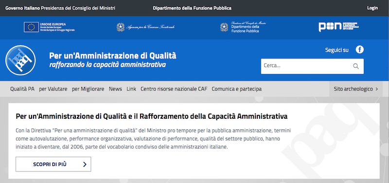Expand the Sito archeologico chevron
This screenshot has height=183, width=389.
377,89
